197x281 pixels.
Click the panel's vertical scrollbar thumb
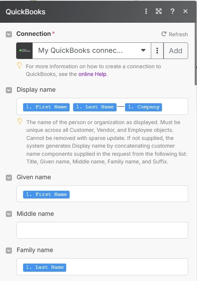(196, 54)
